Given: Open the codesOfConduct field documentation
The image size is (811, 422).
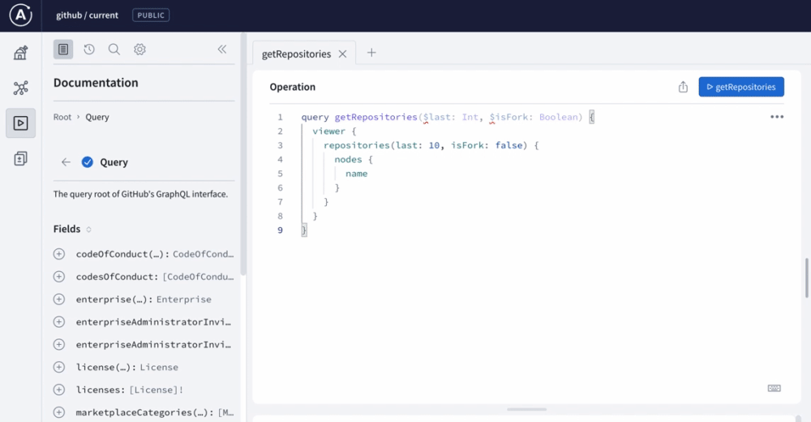Looking at the screenshot, I should (155, 277).
